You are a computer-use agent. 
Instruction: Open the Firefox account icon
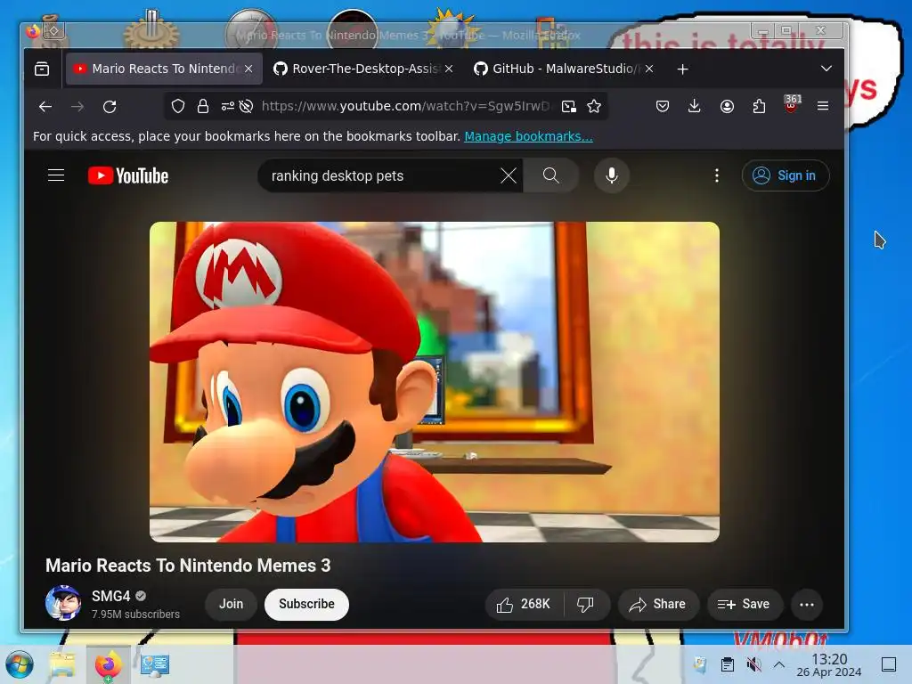tap(727, 106)
